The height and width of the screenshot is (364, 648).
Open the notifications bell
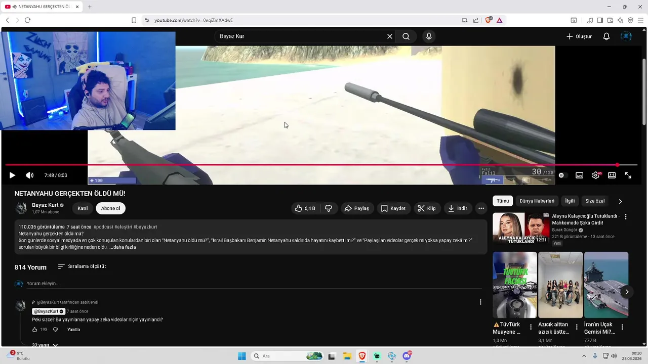(x=606, y=36)
